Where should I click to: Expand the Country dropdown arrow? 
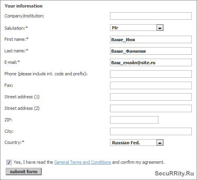pos(160,143)
